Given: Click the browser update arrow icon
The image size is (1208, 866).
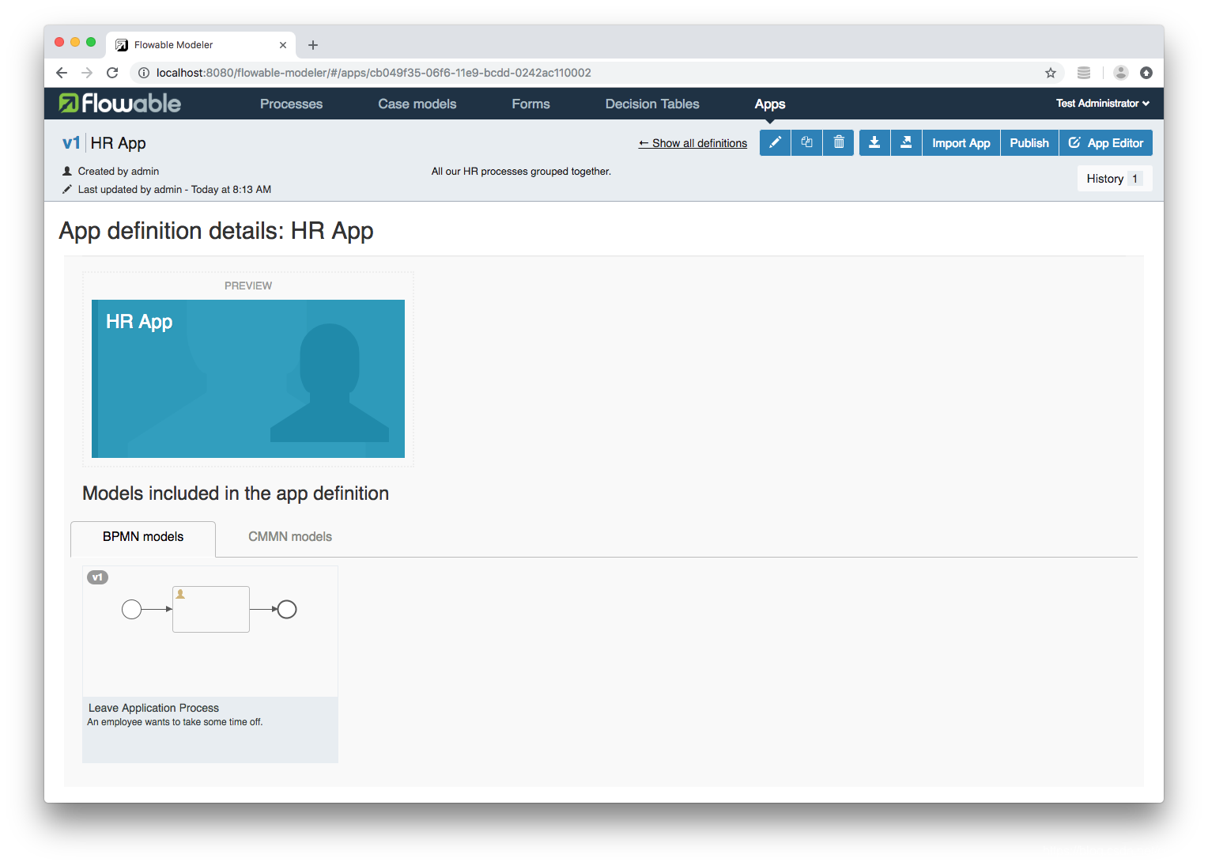Looking at the screenshot, I should point(1146,73).
